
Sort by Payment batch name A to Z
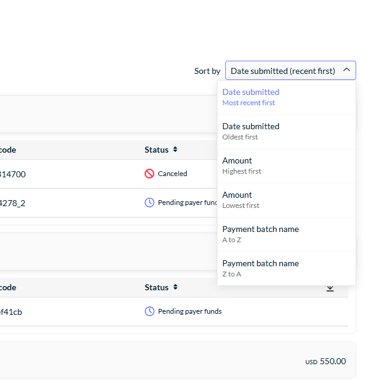(287, 234)
